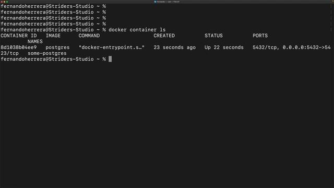Close the terminal window with red button
This screenshot has width=334, height=188.
(x=2, y=2)
